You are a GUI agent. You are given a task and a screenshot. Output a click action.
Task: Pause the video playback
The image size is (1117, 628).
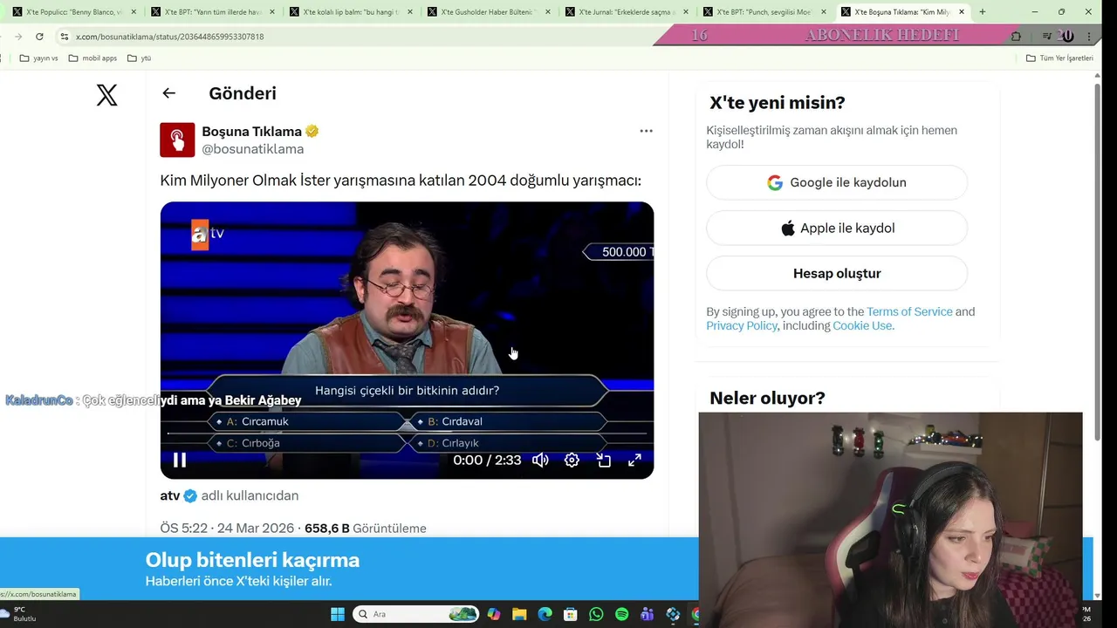[x=179, y=460]
